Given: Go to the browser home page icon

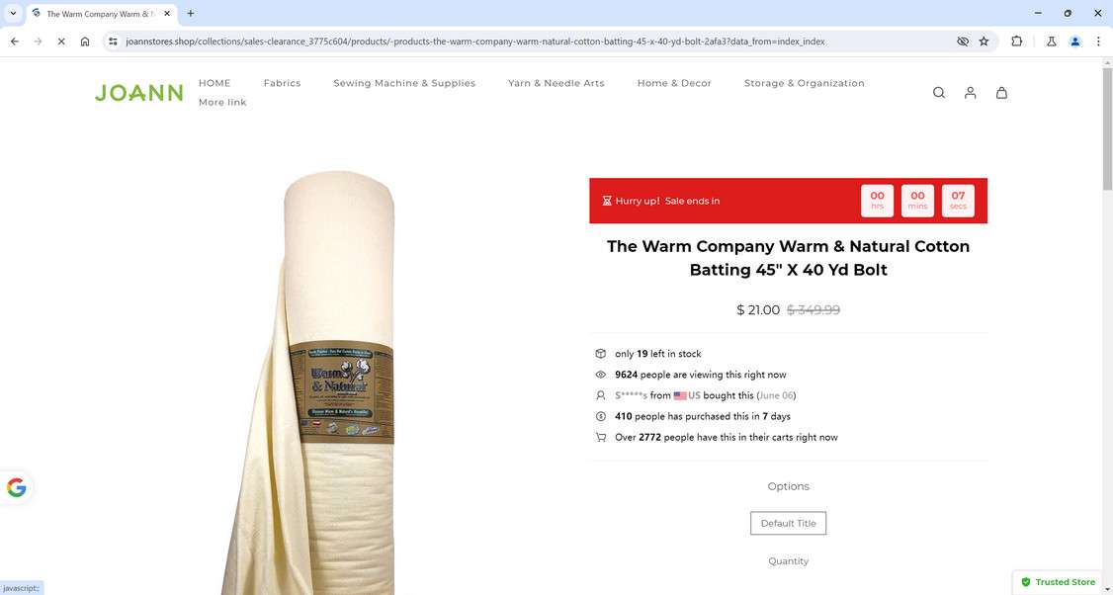Looking at the screenshot, I should 84,42.
